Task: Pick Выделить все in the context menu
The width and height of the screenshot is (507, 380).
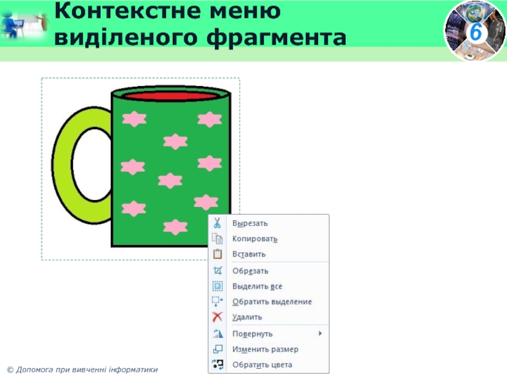Action: [268, 286]
